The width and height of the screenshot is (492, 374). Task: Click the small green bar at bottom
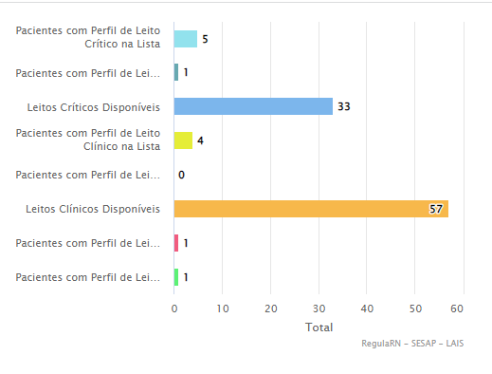click(x=176, y=277)
